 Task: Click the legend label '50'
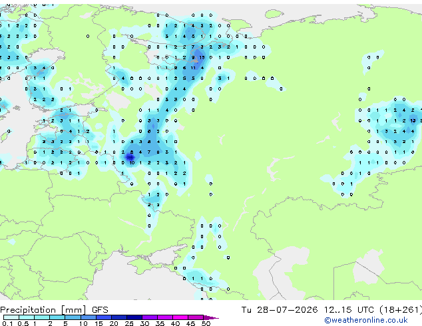click(206, 323)
